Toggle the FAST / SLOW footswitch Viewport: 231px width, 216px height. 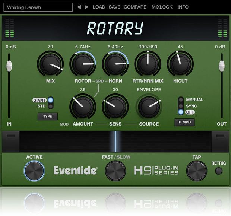(115, 171)
